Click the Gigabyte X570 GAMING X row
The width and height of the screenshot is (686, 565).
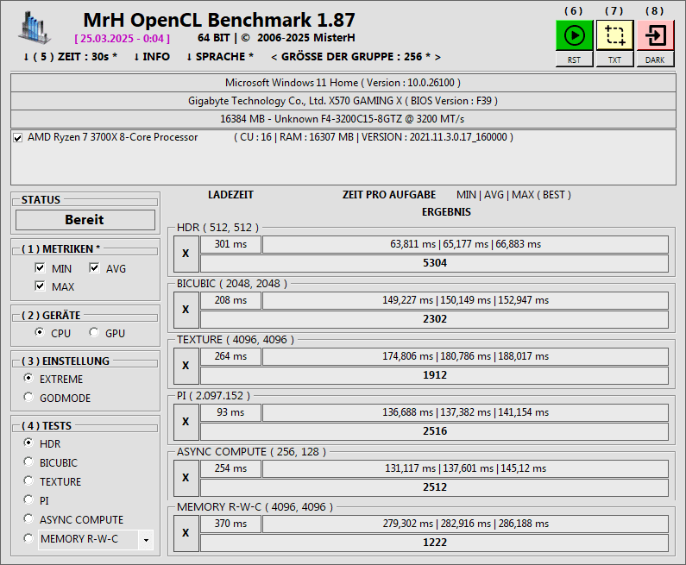[x=343, y=101]
